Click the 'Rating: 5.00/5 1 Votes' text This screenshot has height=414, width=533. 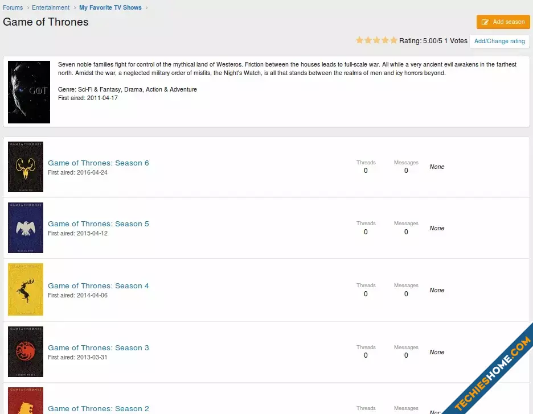[x=433, y=41]
